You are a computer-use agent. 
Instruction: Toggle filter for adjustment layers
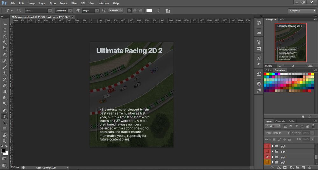point(291,126)
